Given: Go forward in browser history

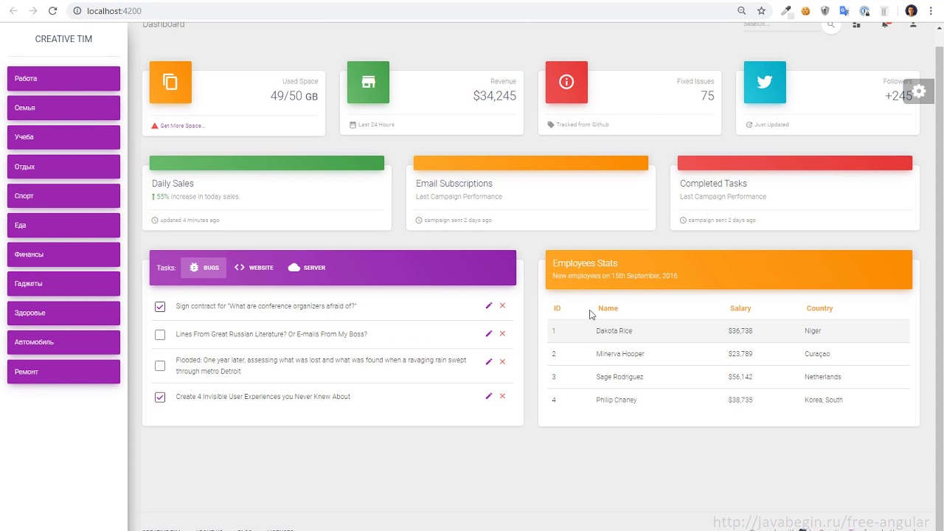Looking at the screenshot, I should 32,11.
